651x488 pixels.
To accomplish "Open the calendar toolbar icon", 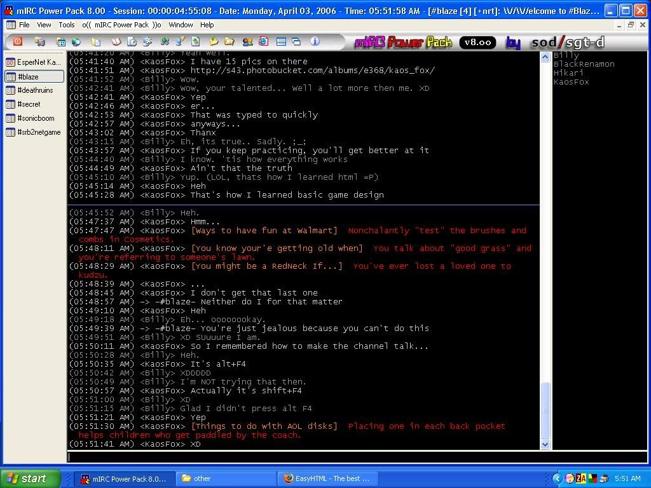I will pos(61,42).
